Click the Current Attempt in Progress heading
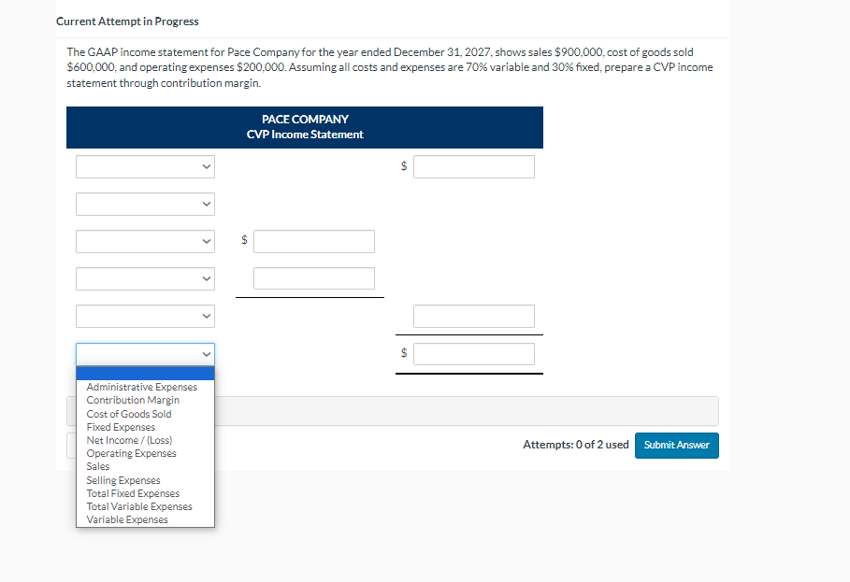 click(x=127, y=21)
